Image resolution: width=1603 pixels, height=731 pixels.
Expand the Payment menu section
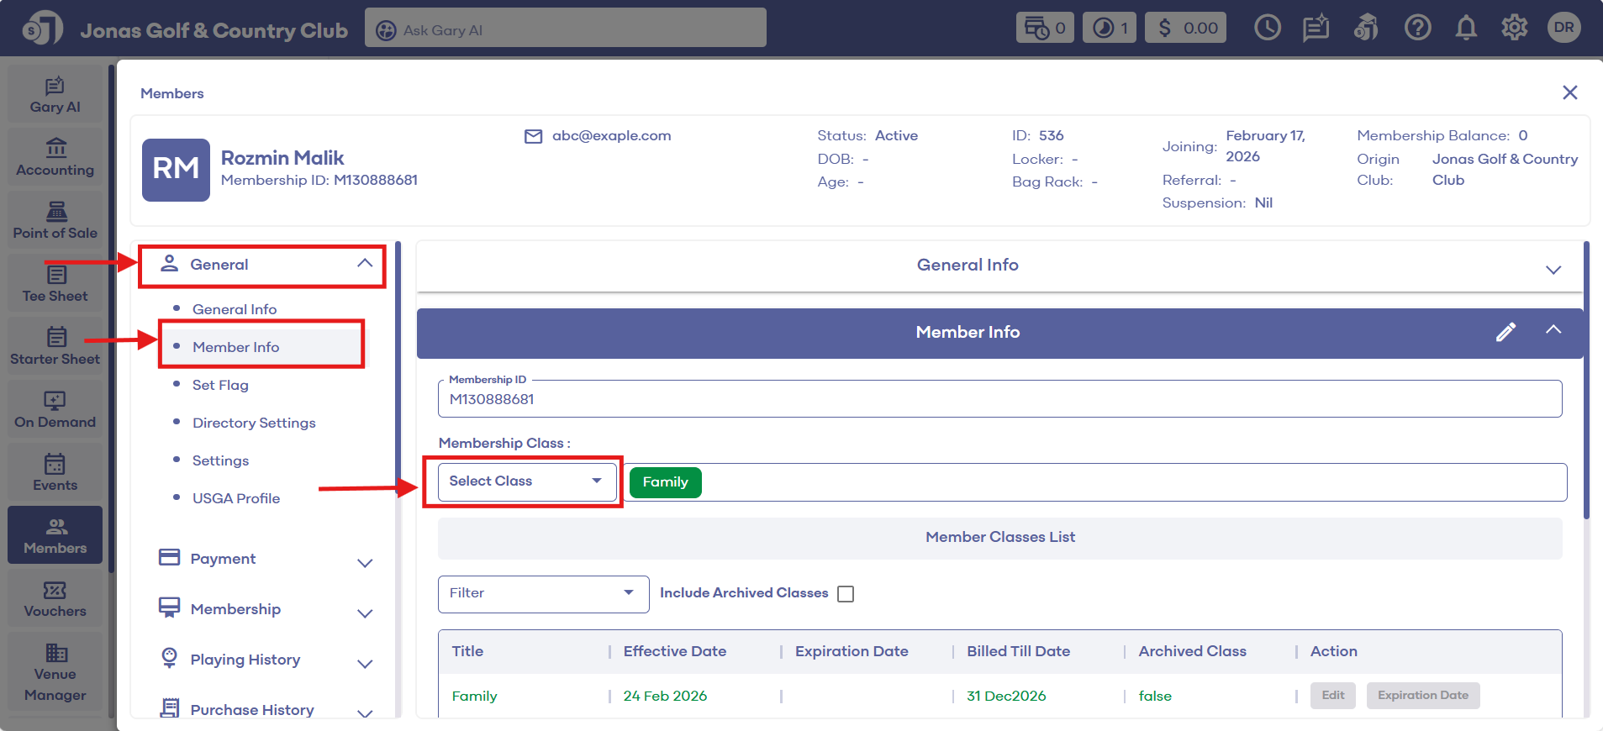coord(364,562)
